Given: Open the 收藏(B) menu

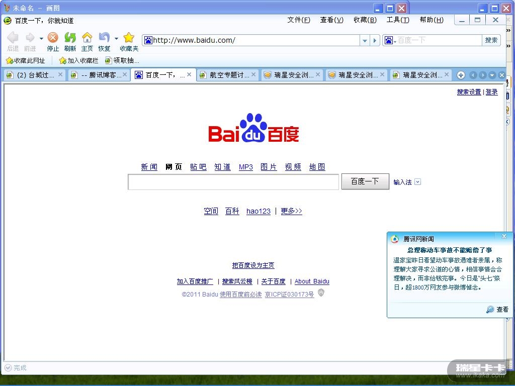Looking at the screenshot, I should (365, 20).
